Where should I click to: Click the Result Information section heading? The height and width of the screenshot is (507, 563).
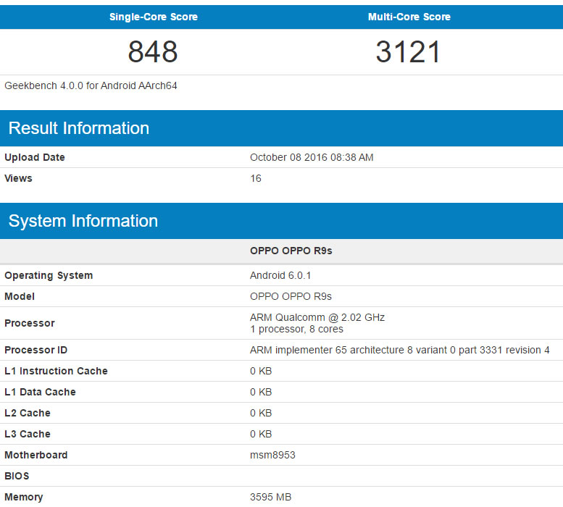[79, 128]
